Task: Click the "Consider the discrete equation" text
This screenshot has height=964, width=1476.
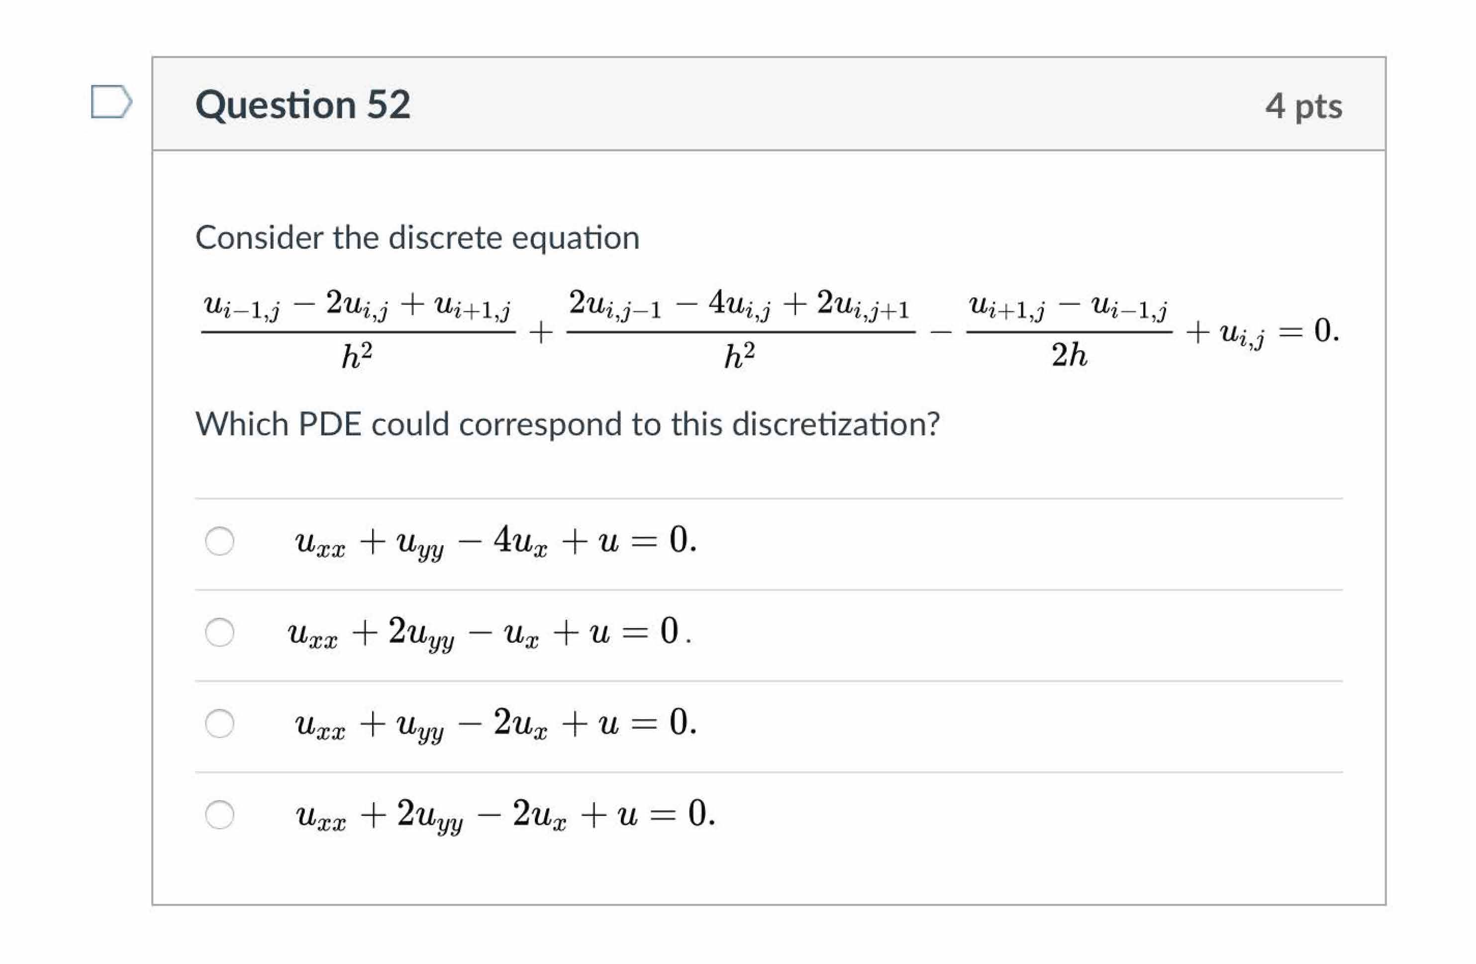Action: [x=417, y=237]
